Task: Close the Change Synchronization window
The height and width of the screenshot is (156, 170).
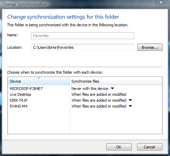Action: pyautogui.click(x=161, y=2)
